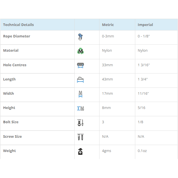Viewport: 178px width, 178px height.
Task: Click the Bolt Size icon
Action: (80, 122)
